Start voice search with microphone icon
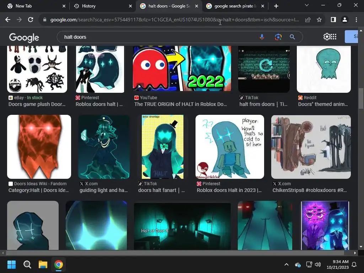364x273 pixels. [262, 37]
